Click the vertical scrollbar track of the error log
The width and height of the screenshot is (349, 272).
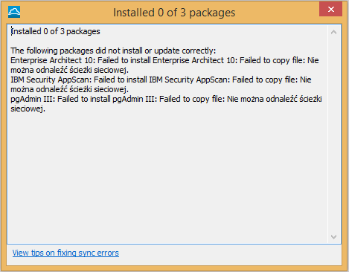click(333, 135)
